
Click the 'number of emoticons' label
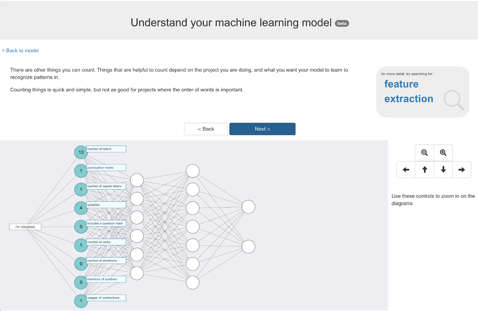[106, 261]
